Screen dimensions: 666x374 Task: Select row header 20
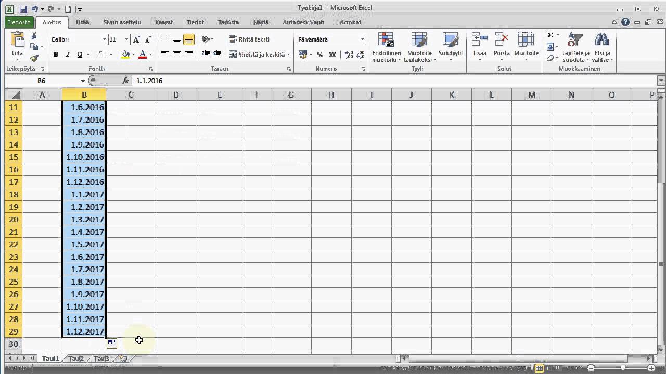coord(14,219)
